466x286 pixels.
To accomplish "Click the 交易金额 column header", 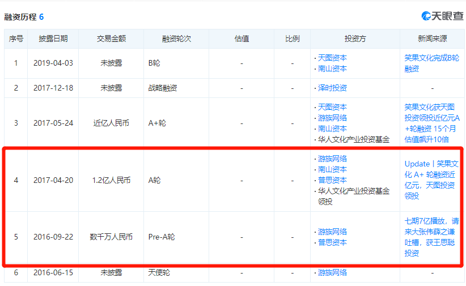I will coord(111,39).
